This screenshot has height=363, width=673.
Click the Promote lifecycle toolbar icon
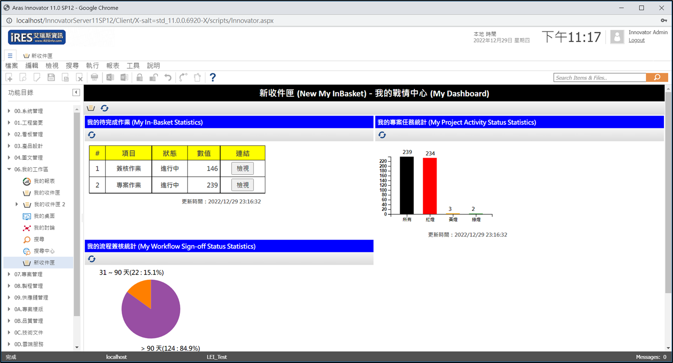tap(183, 77)
